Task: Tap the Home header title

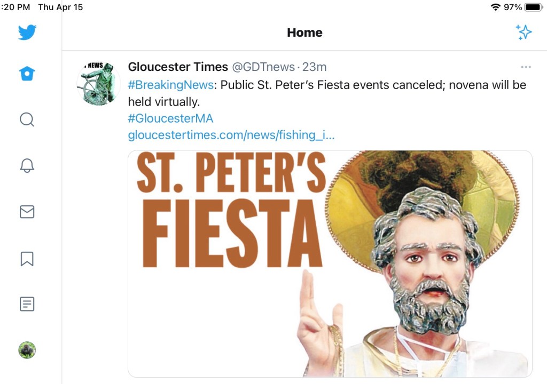Action: [304, 33]
